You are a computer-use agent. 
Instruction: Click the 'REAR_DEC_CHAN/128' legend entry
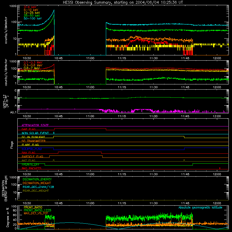[38, 187]
